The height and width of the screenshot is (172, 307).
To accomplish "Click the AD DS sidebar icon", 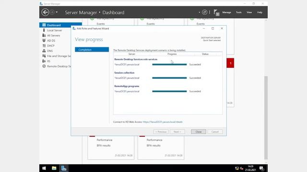I will 44,40.
